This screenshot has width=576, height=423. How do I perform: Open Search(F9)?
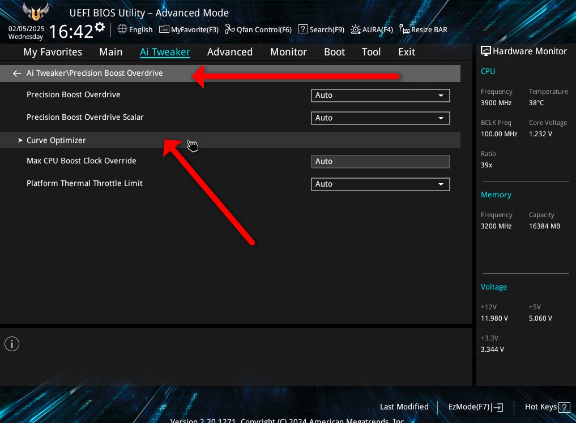pyautogui.click(x=321, y=29)
